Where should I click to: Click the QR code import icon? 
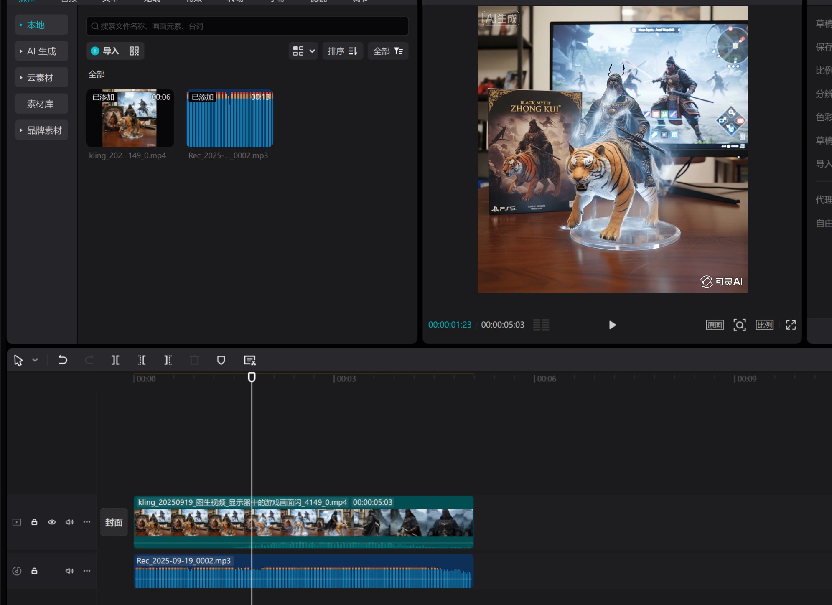[x=134, y=51]
